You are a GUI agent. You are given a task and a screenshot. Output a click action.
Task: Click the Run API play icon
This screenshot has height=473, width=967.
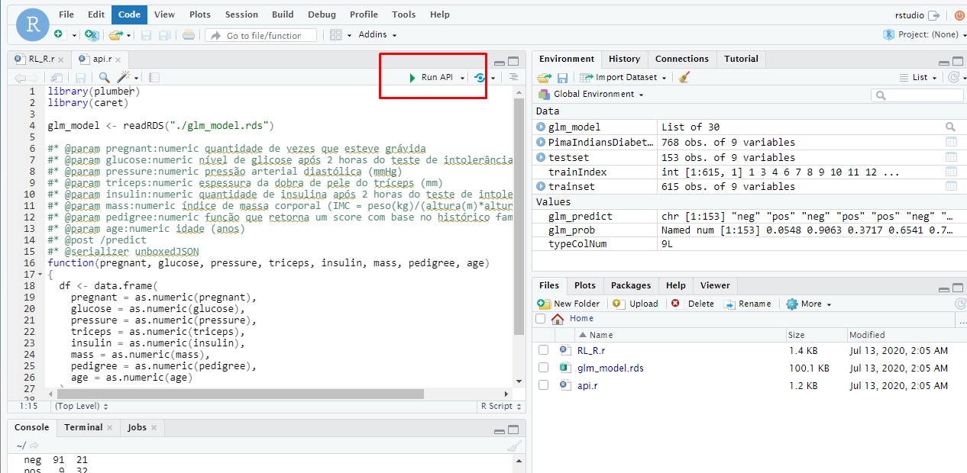click(x=412, y=78)
